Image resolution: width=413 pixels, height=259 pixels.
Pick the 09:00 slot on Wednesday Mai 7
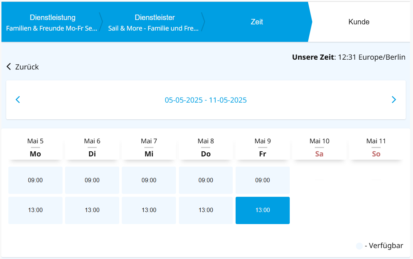tap(149, 180)
